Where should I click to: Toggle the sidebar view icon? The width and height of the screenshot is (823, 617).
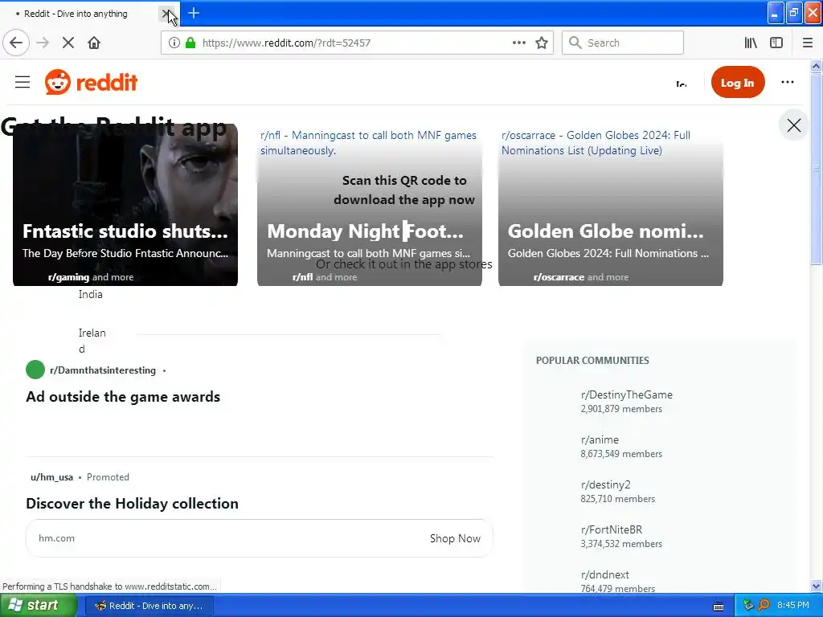[776, 43]
